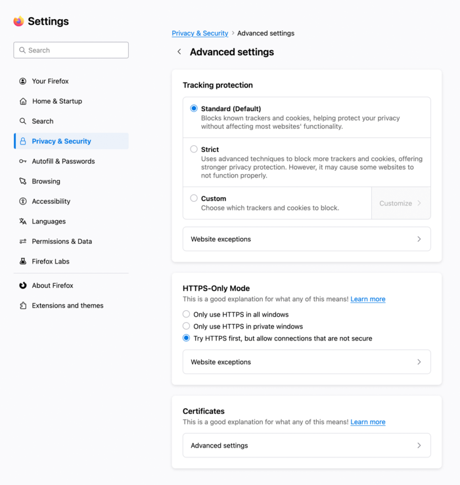Open HTTPS-Only Mode Website exceptions
This screenshot has height=485, width=460.
coord(306,362)
